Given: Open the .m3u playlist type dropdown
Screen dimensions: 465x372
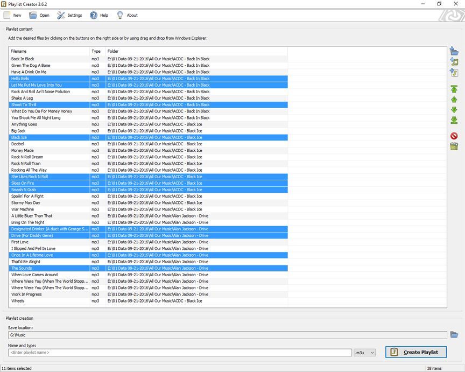Looking at the screenshot, I should pos(365,353).
